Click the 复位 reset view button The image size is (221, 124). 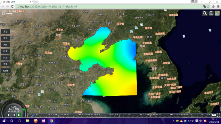5,31
